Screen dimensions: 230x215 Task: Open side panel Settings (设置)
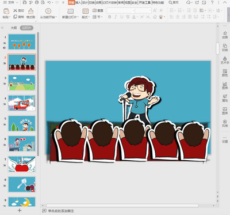[225, 139]
